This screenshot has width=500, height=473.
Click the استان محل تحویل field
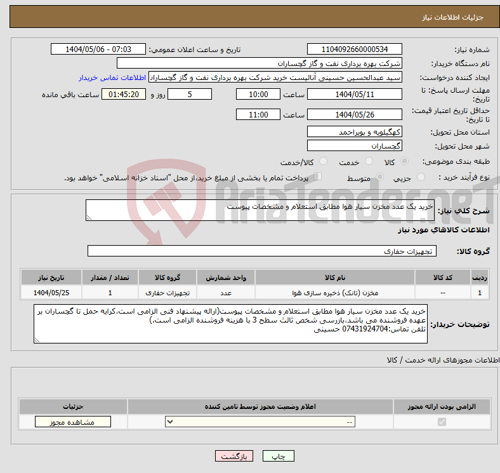pos(354,131)
